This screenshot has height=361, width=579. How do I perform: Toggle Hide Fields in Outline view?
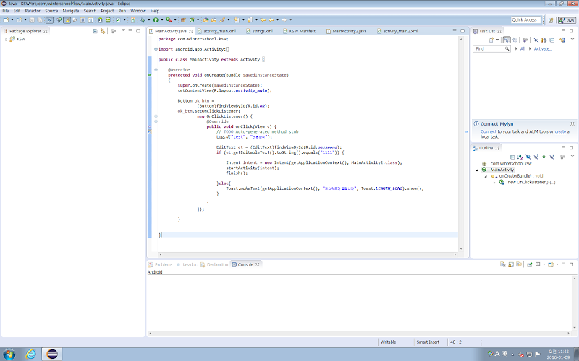(528, 157)
